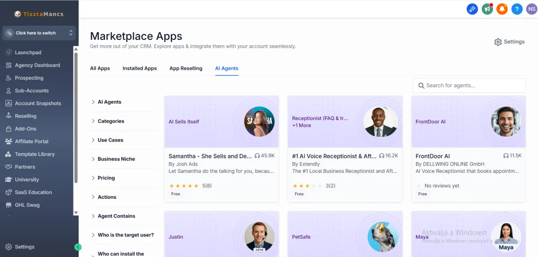Click the sidebar scrollbar down arrow
Viewport: 538px width, 257px height.
76,213
